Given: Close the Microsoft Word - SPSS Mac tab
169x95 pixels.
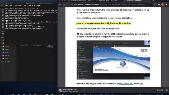Looking at the screenshot, I should [x=121, y=1].
